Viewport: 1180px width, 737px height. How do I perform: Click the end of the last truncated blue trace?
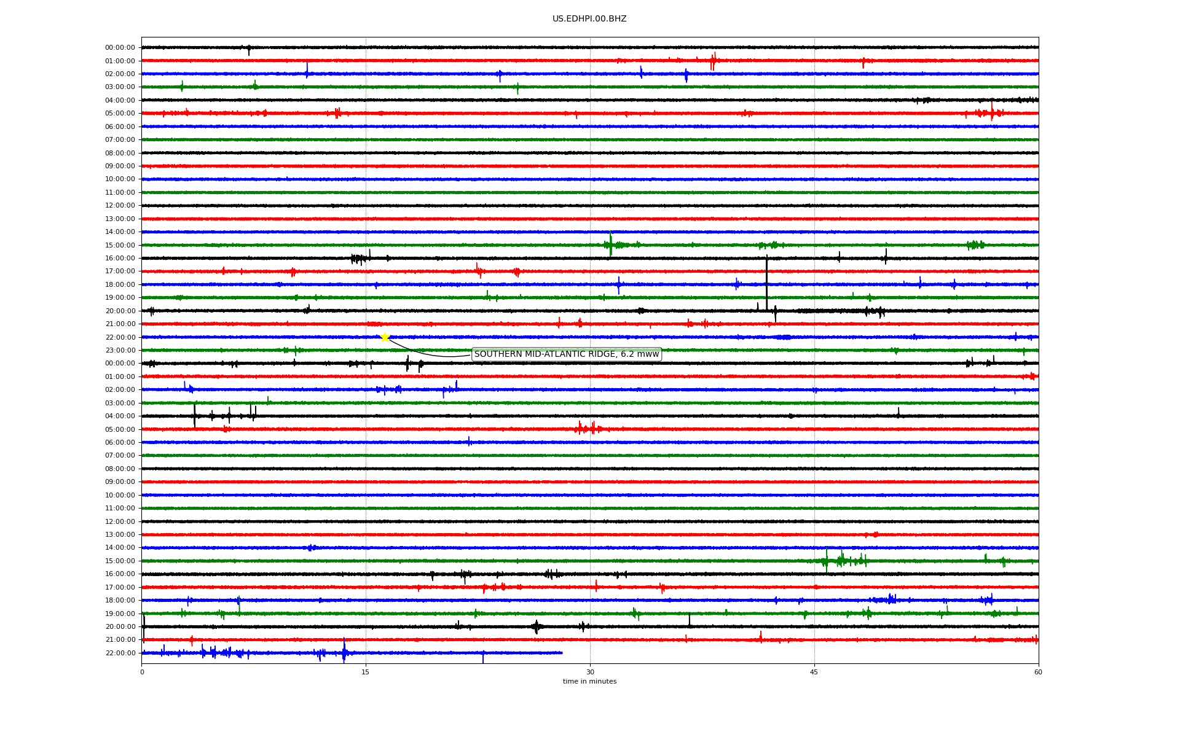coord(562,653)
